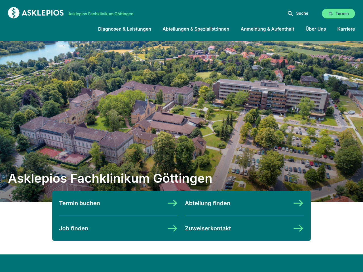
Task: Click the arrow beside Abteilung finden
Action: (298, 203)
